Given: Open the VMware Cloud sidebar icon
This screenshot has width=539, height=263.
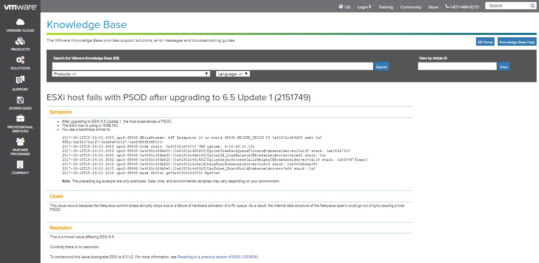Looking at the screenshot, I should tap(20, 22).
